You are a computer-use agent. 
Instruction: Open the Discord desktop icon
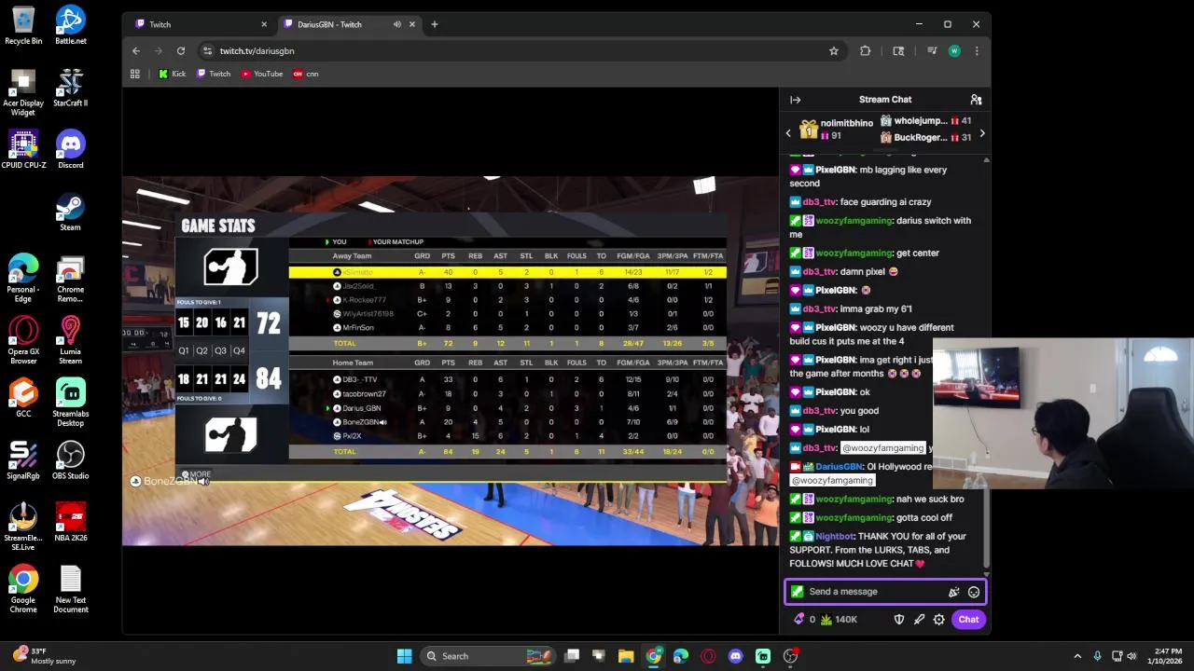point(71,149)
